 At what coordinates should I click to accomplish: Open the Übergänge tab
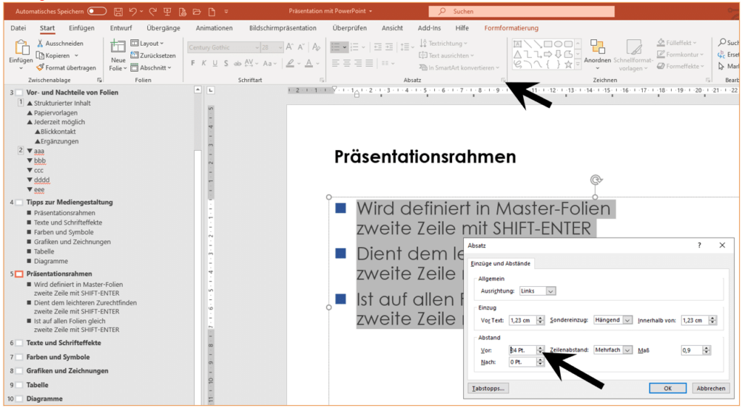pos(163,28)
